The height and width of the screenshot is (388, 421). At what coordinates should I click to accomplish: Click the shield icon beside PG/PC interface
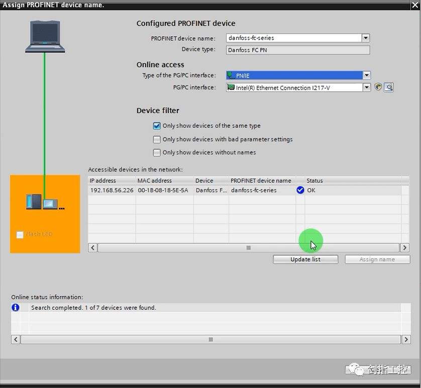tap(378, 88)
